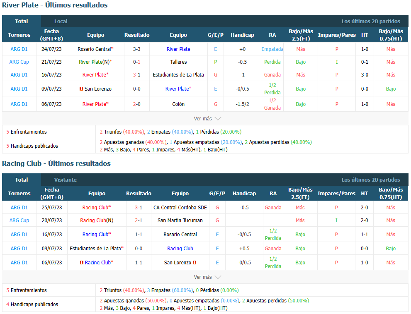
Task: Open San Martin Tucuman team link
Action: [180, 221]
